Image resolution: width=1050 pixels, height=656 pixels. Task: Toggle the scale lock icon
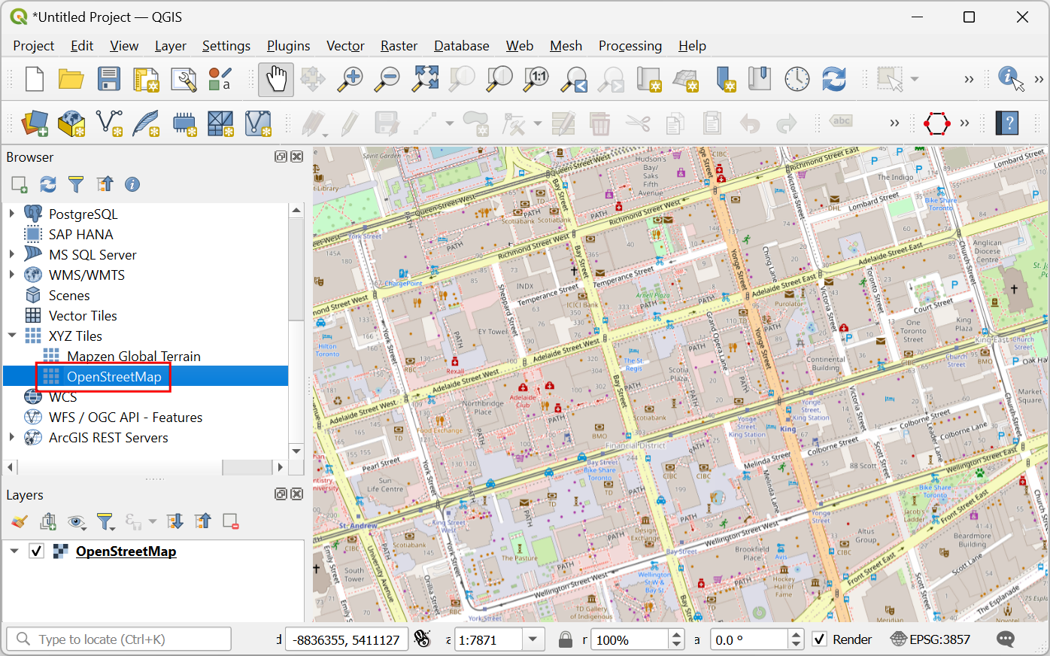(x=566, y=639)
